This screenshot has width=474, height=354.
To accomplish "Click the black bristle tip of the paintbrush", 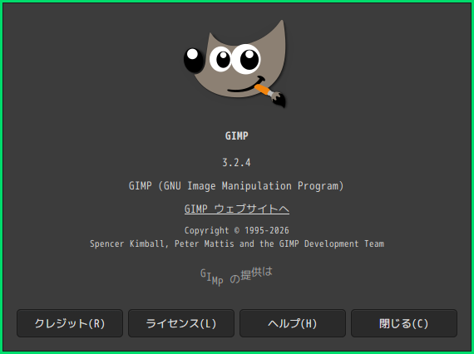I will click(x=279, y=101).
